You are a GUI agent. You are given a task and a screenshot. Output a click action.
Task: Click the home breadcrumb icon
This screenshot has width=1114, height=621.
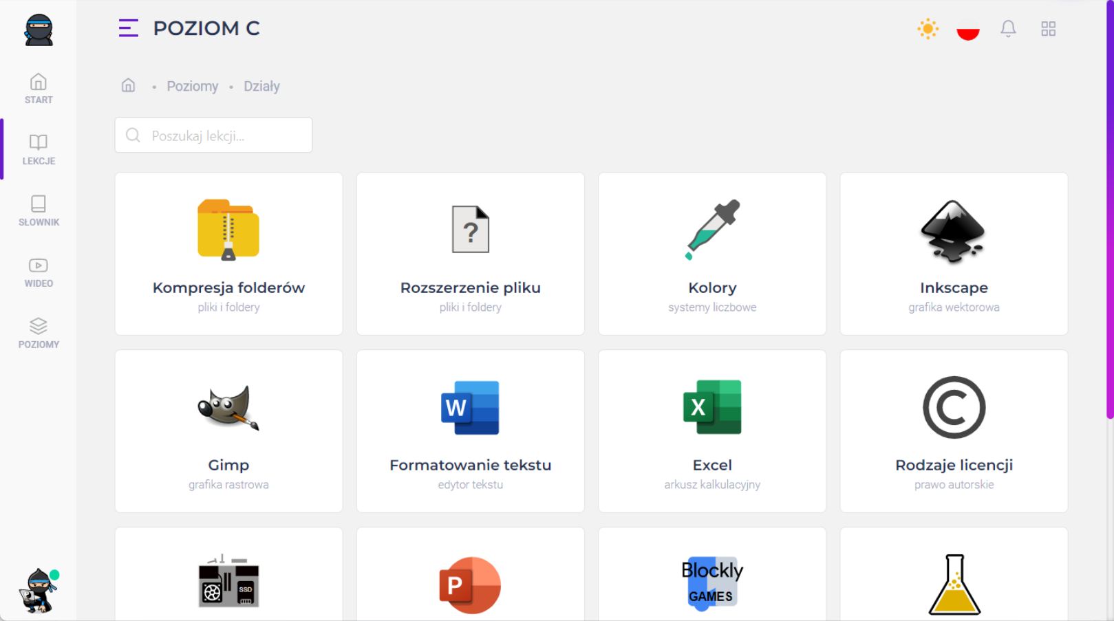click(128, 85)
